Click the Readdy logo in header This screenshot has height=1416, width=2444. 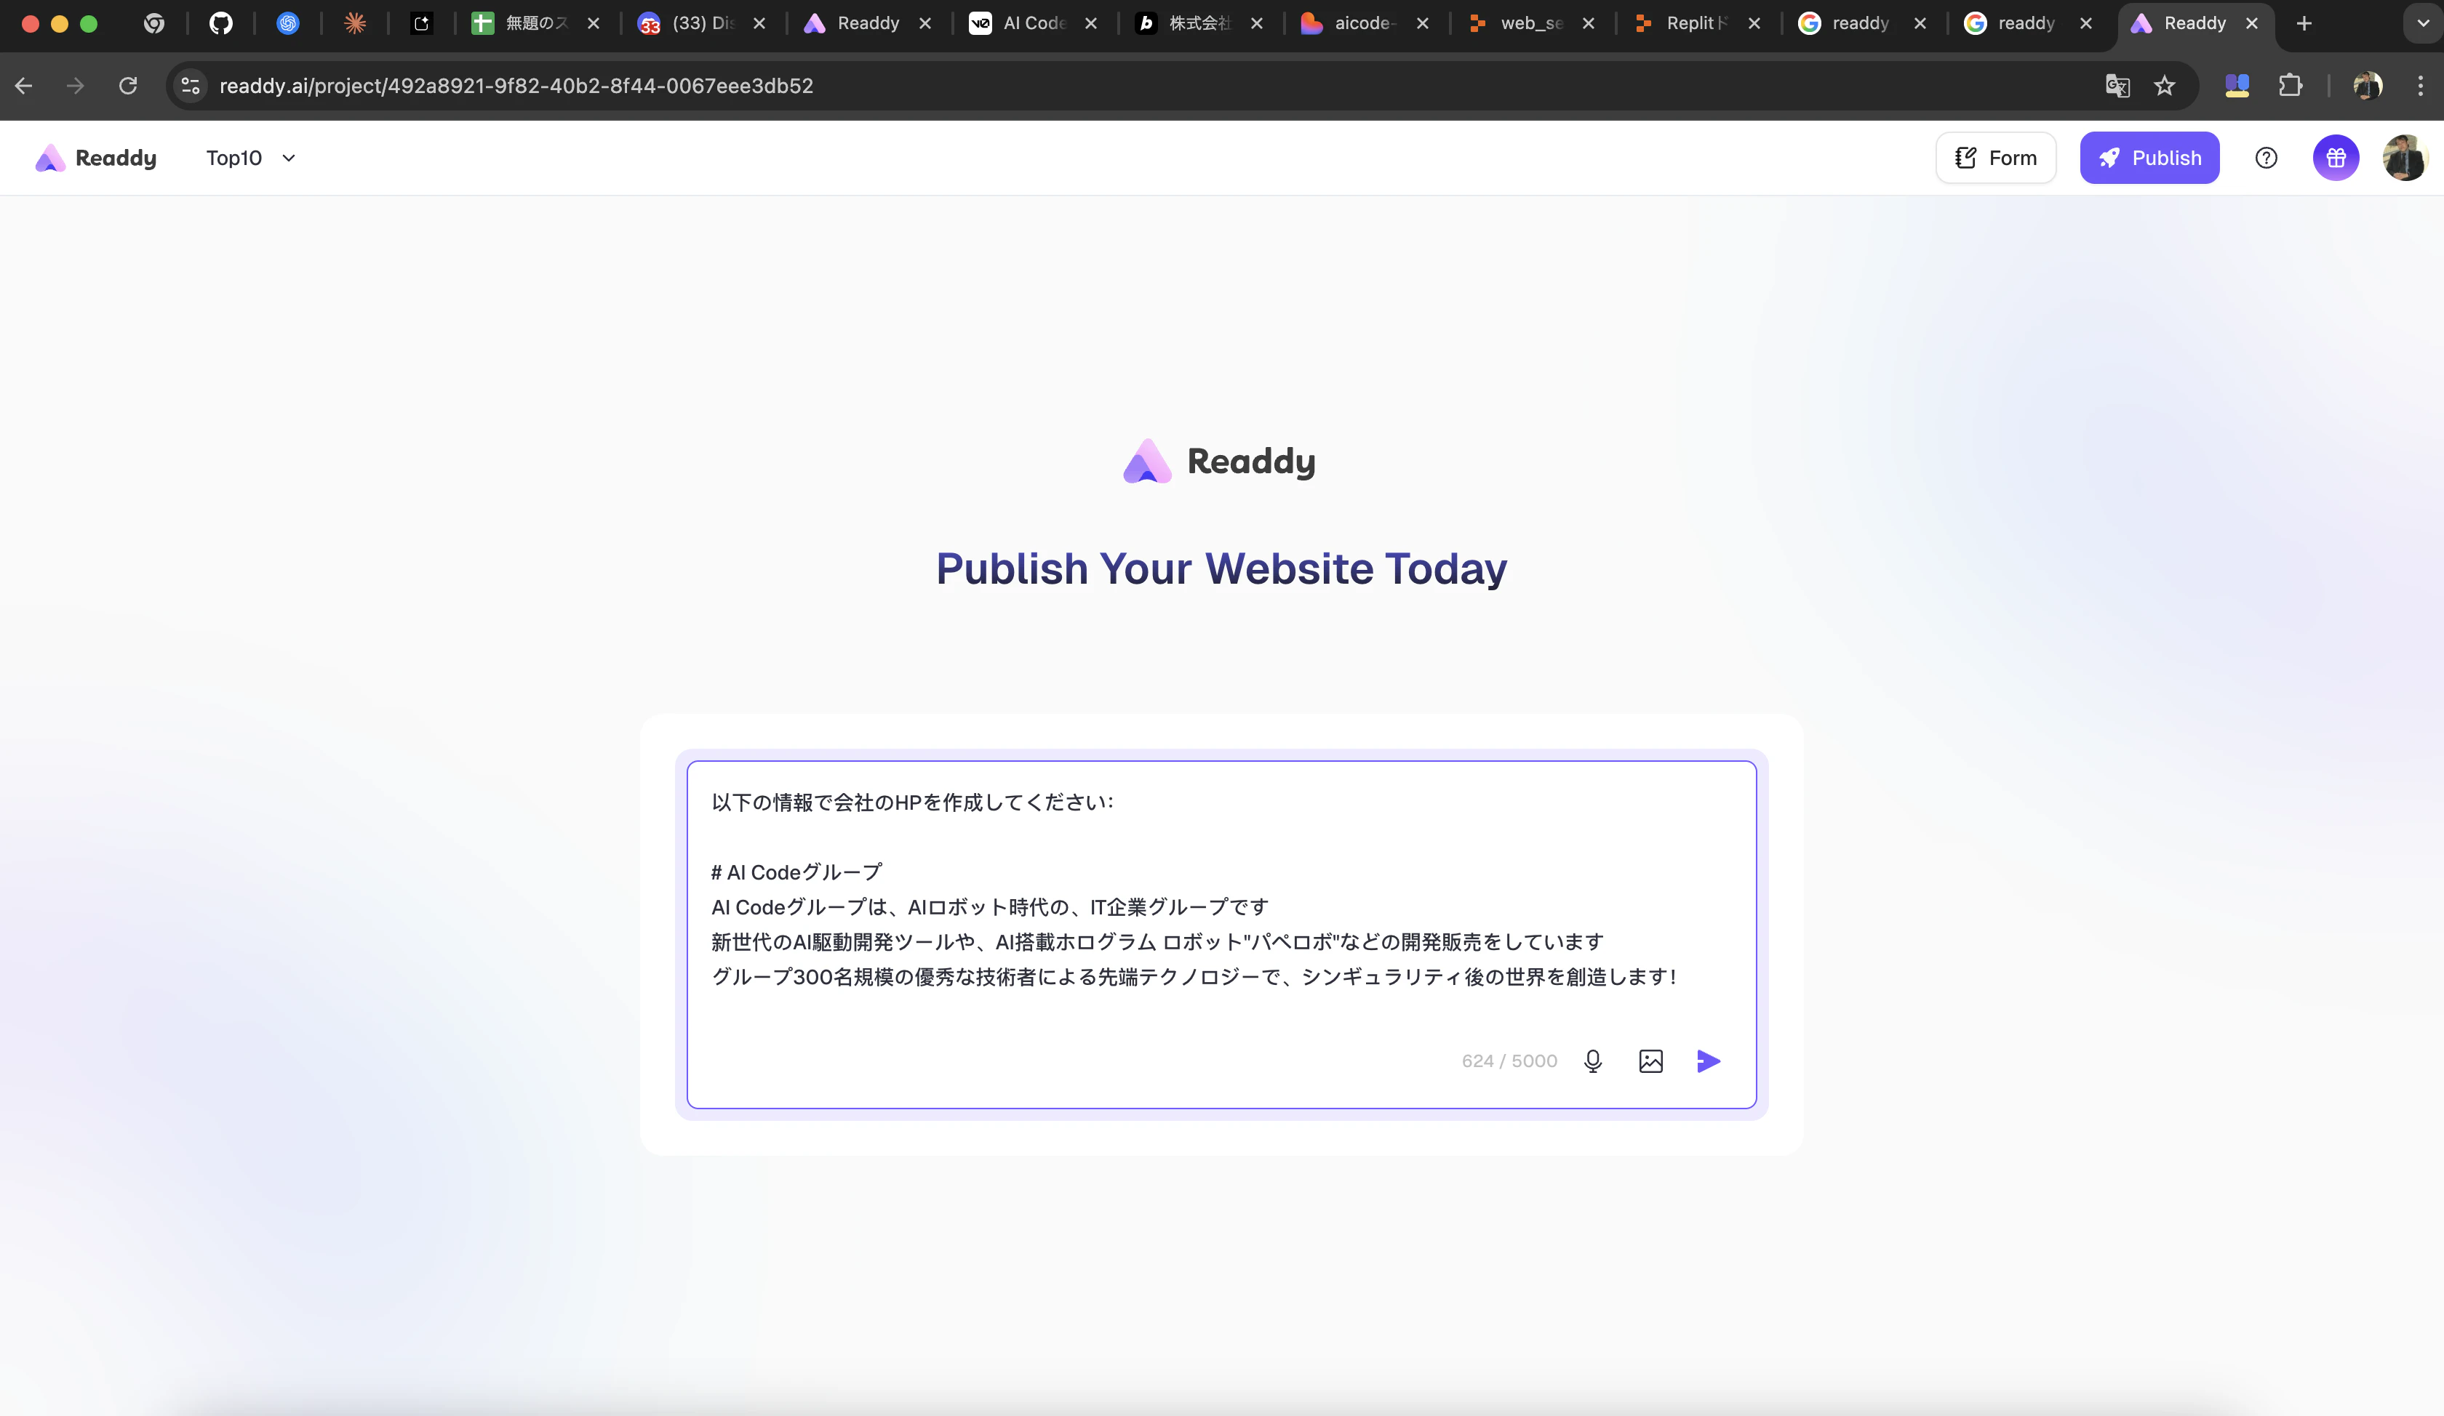(96, 158)
